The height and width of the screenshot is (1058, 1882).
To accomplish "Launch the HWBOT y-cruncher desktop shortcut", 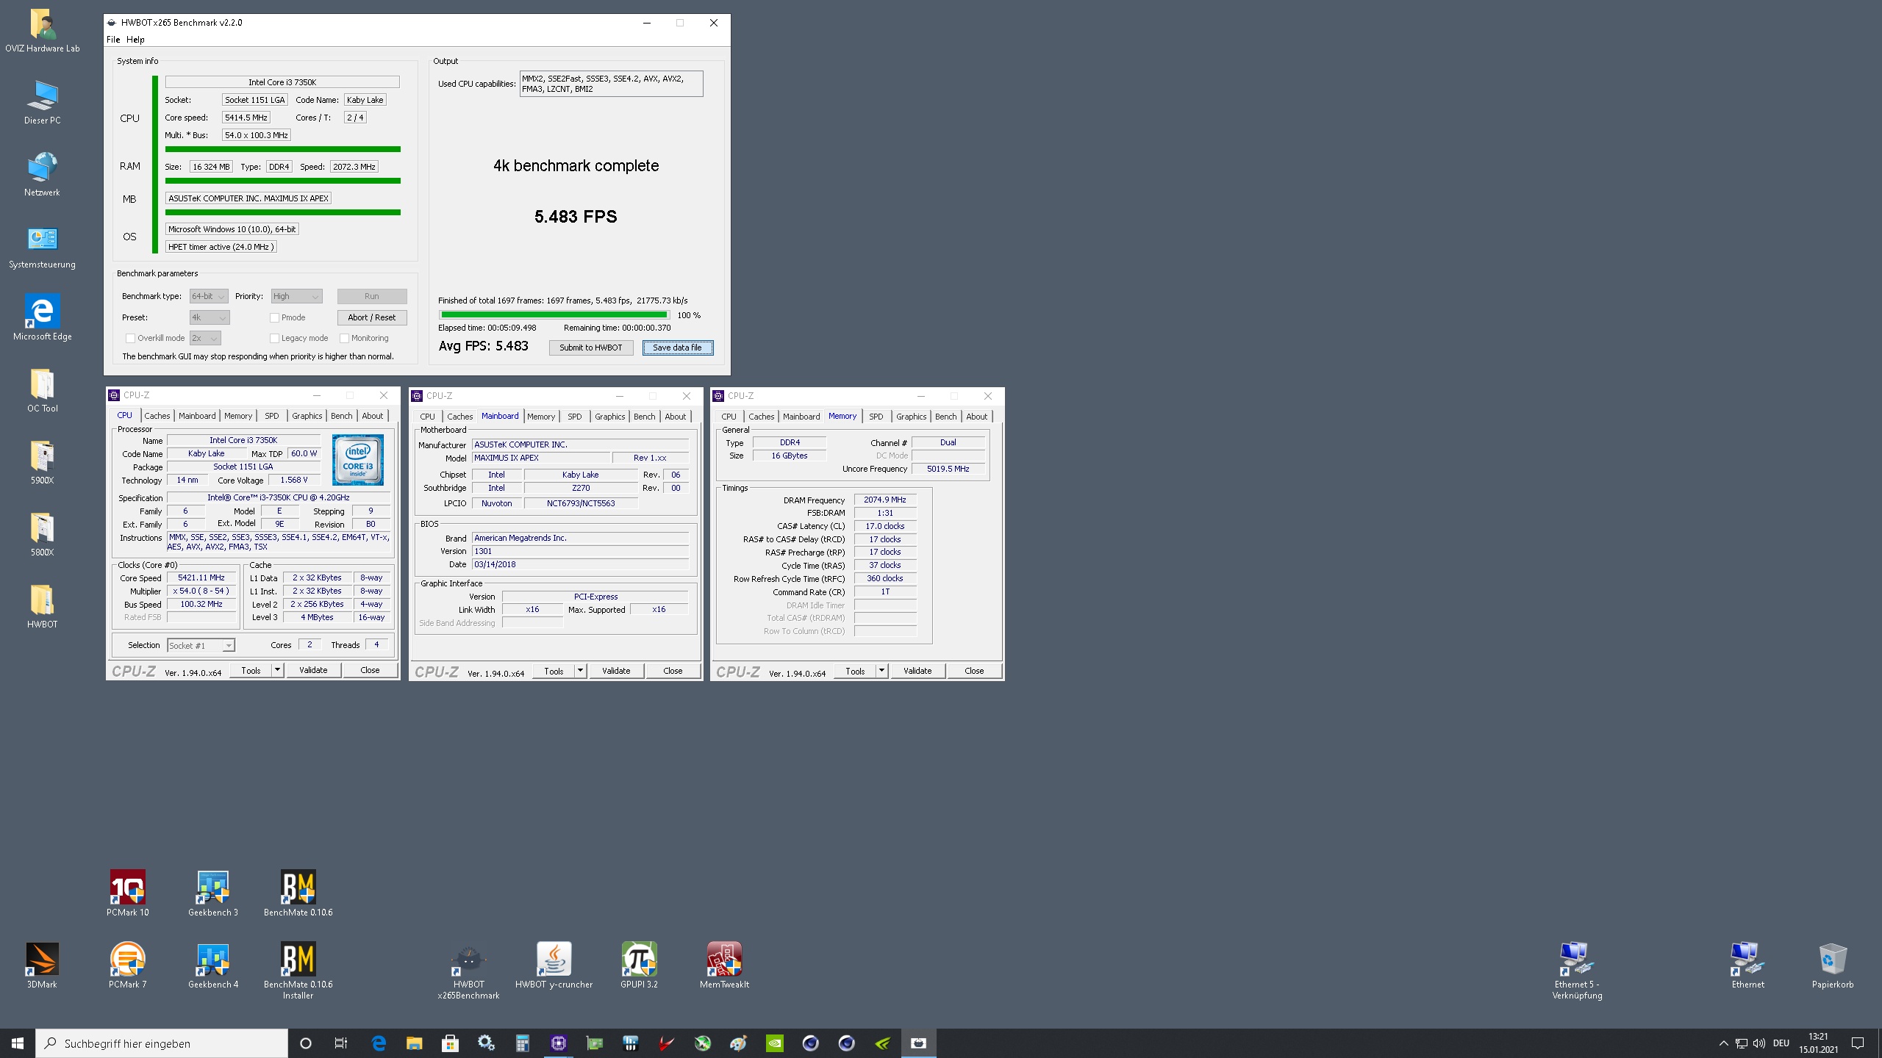I will pos(554,965).
